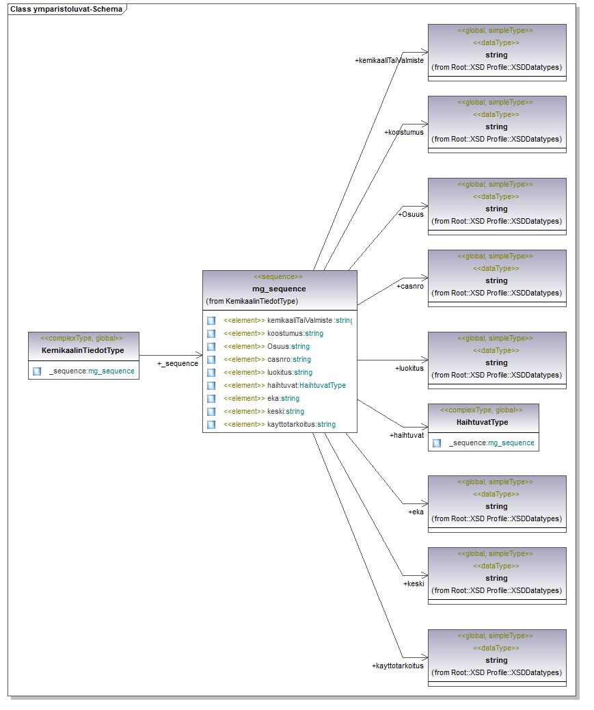Select the attribute icon beside Osuus:string
This screenshot has width=594, height=710.
pos(211,346)
